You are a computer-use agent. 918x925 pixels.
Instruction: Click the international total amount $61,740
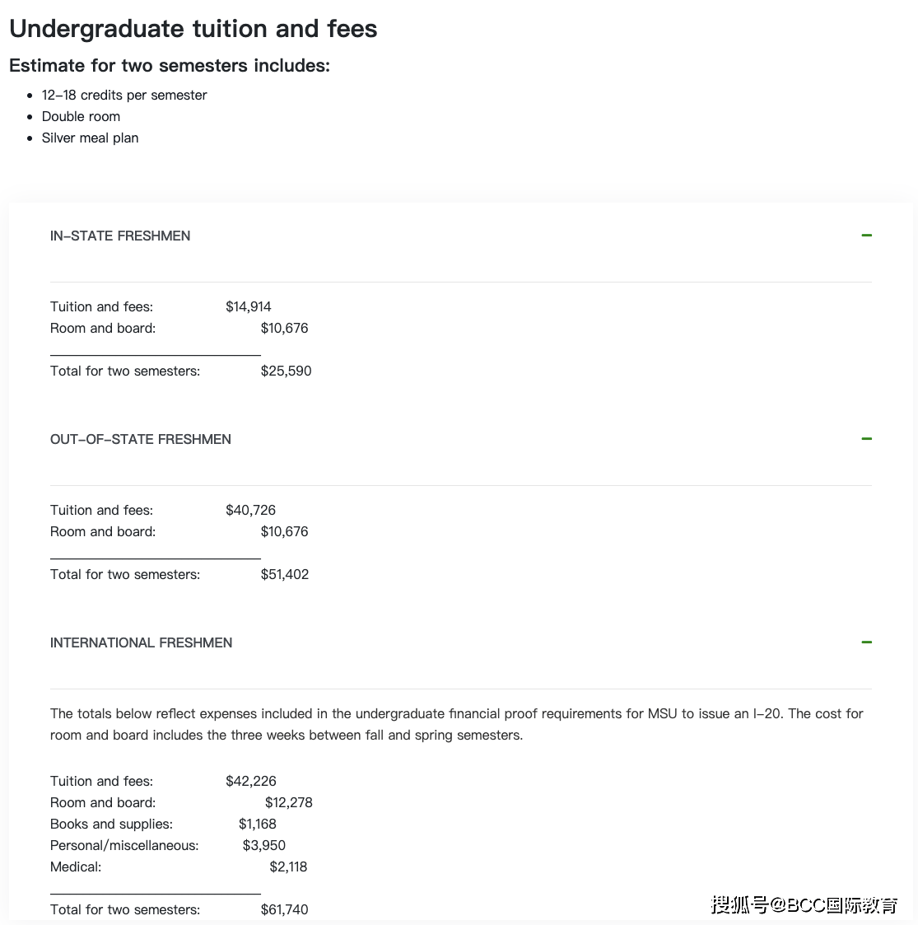[284, 909]
